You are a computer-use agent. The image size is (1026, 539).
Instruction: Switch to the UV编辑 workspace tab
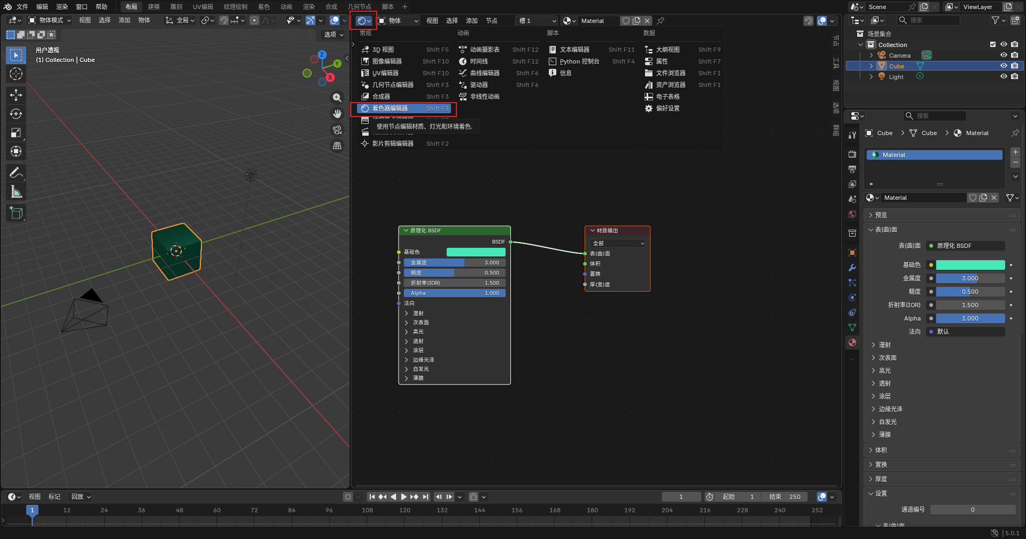pos(203,6)
